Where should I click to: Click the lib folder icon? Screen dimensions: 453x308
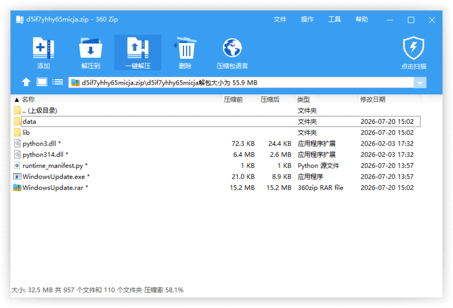[x=17, y=132]
